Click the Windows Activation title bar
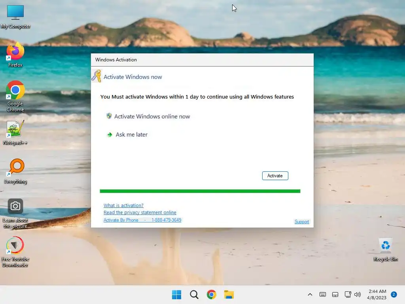405x304 pixels. pyautogui.click(x=202, y=60)
